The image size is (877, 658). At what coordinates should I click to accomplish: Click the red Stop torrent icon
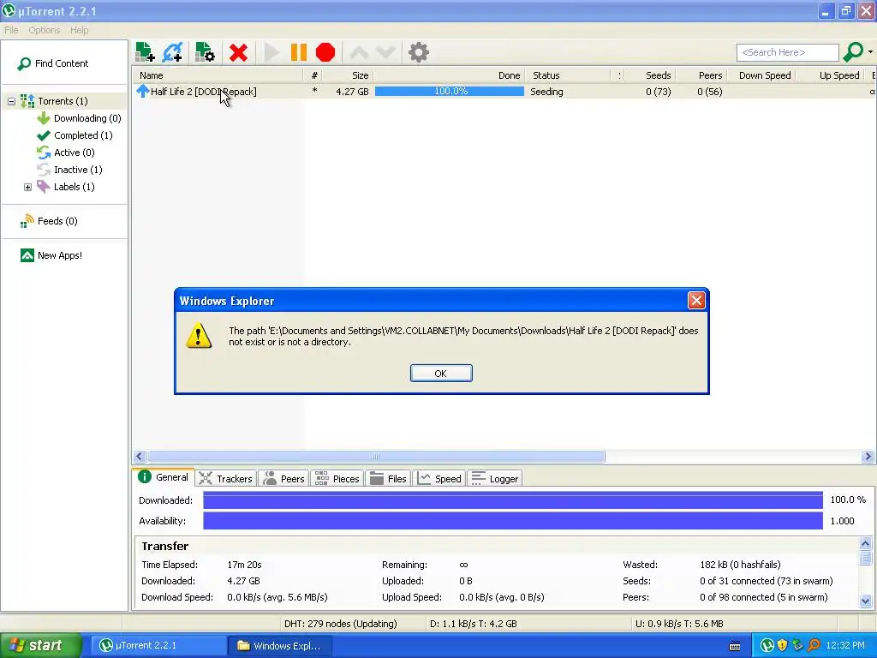coord(325,52)
